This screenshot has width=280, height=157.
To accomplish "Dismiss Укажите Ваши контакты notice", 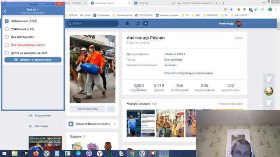I will pyautogui.click(x=115, y=124).
